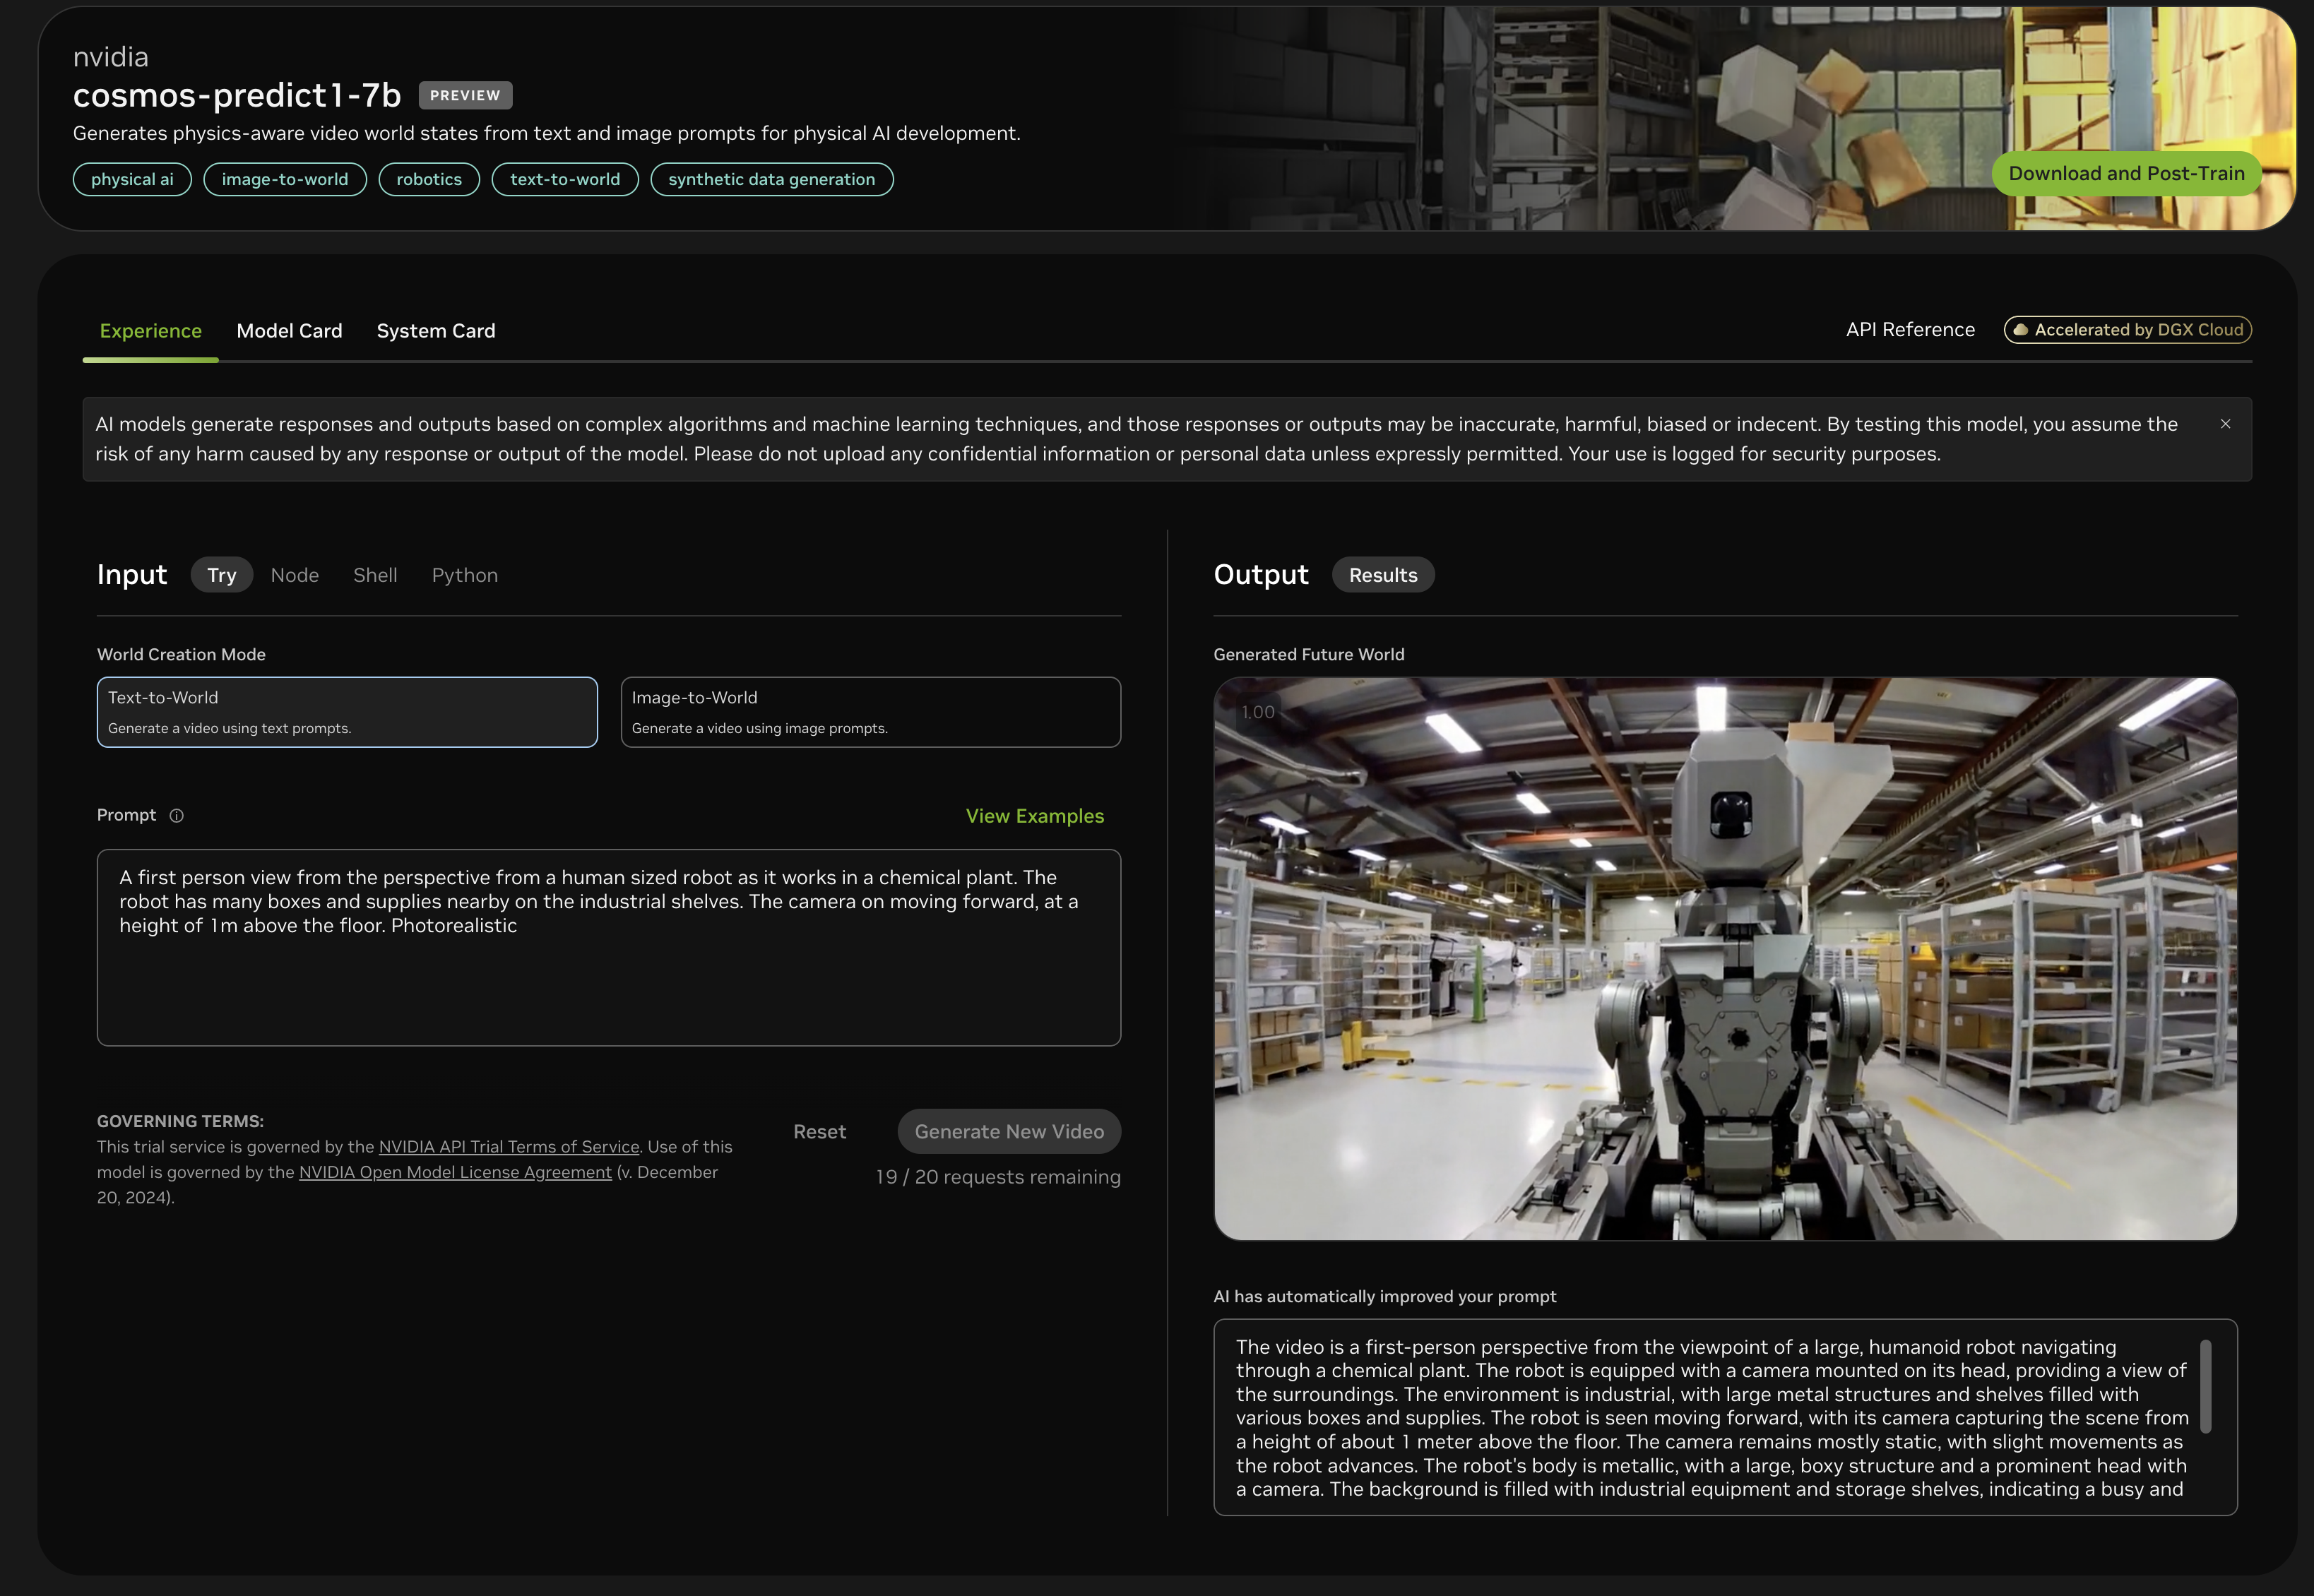Dismiss the AI disclaimer banner with X

click(2225, 424)
